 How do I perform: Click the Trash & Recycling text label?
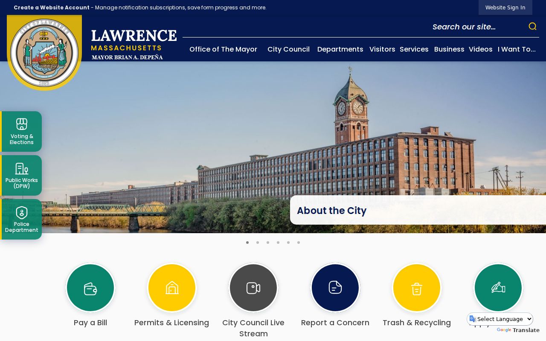pos(417,323)
